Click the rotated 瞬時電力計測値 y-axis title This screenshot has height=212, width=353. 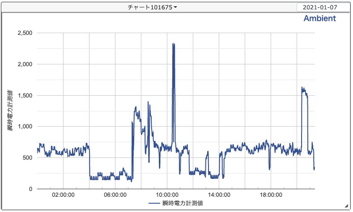pos(10,110)
